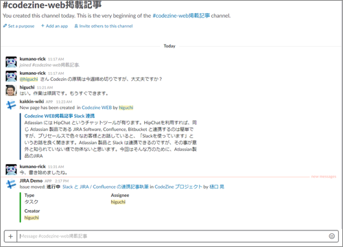Image resolution: width=343 pixels, height=247 pixels.
Task: Click the 2:17 PM timestamp
Action: coord(62,181)
